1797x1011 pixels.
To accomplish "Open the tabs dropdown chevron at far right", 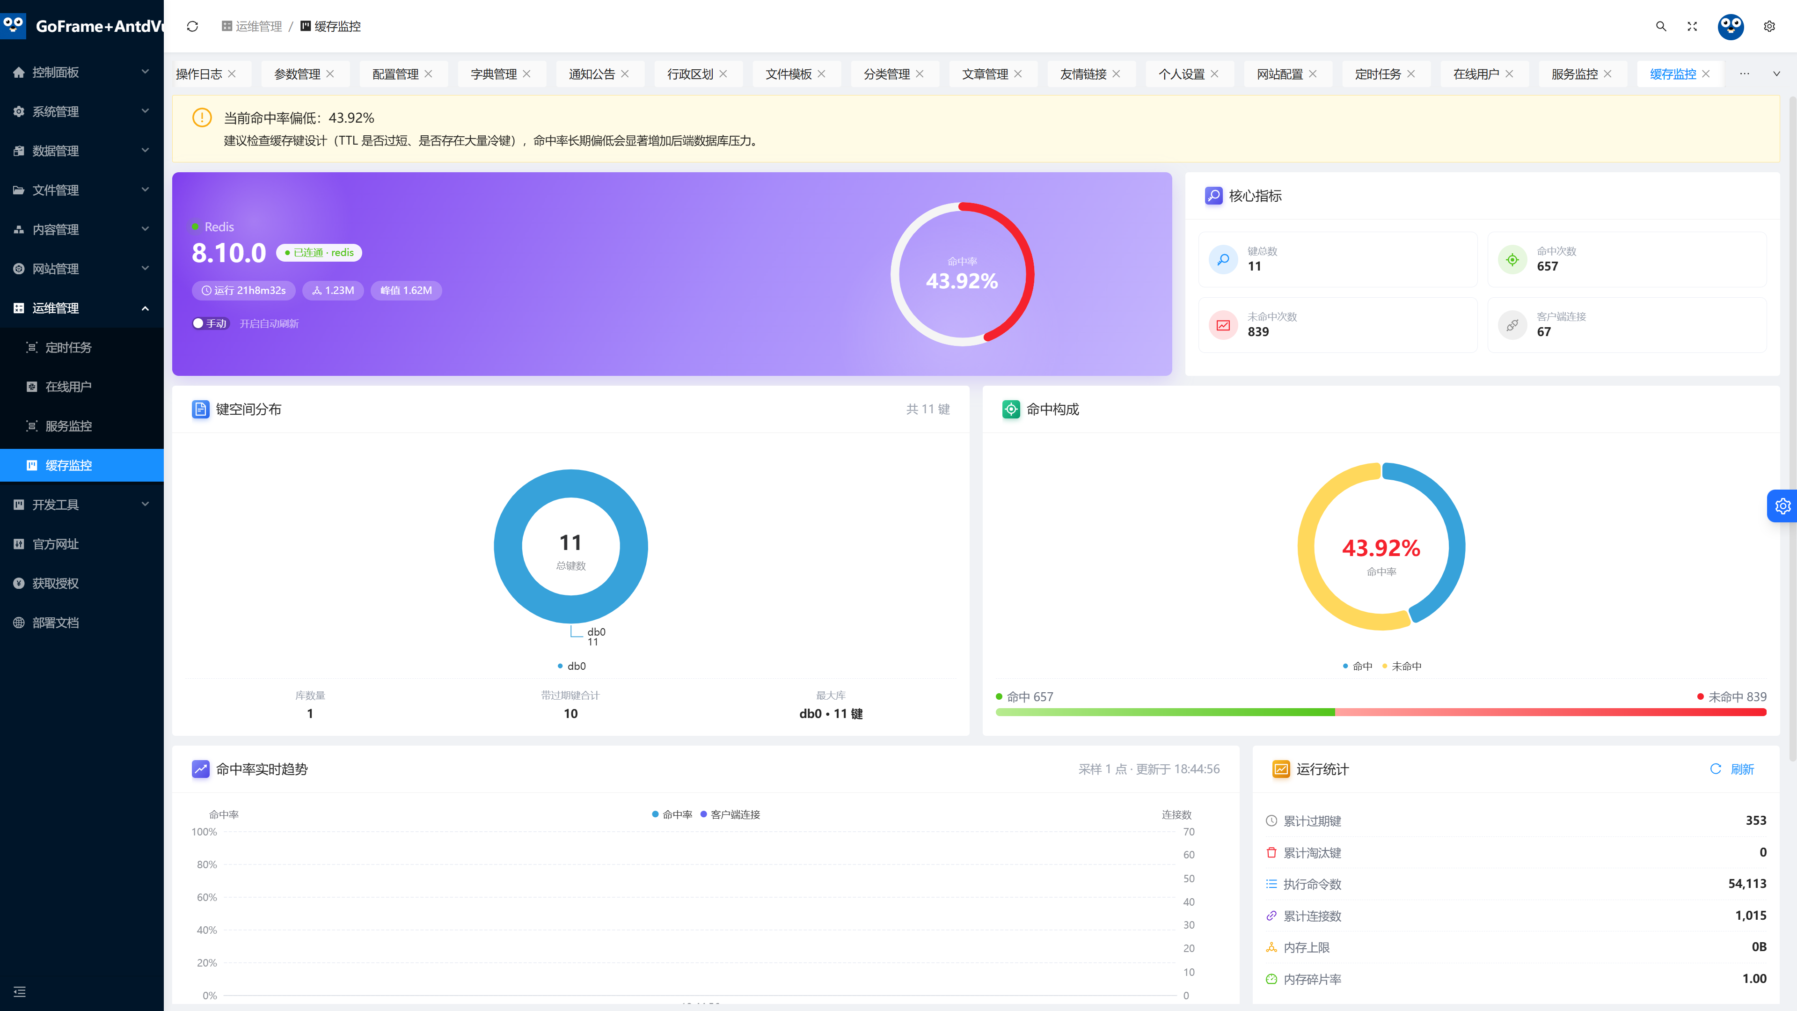I will tap(1776, 74).
